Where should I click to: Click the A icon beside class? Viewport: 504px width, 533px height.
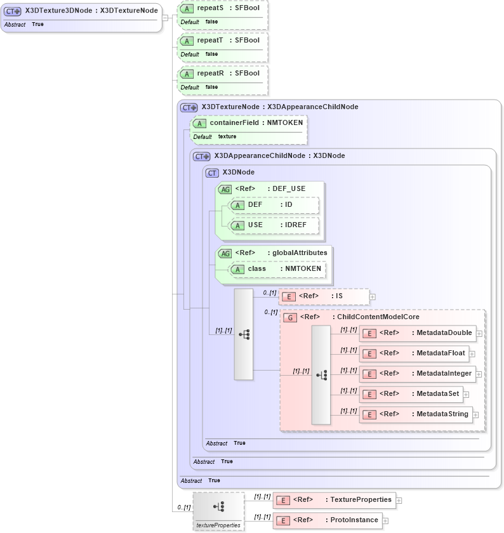[x=237, y=270]
